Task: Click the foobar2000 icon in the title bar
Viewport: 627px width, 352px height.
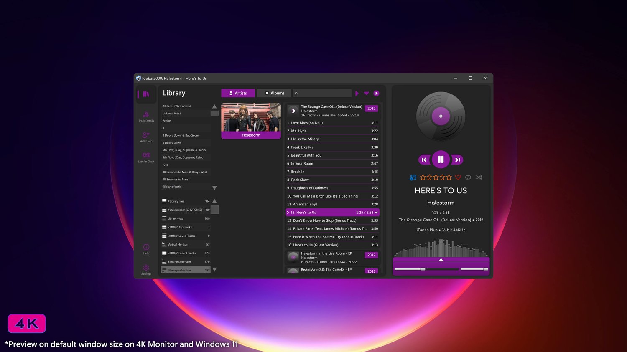Action: click(138, 78)
